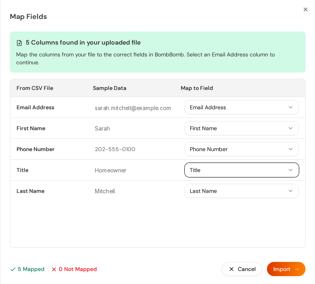This screenshot has width=315, height=284.
Task: Cancel the field mapping
Action: tap(242, 269)
